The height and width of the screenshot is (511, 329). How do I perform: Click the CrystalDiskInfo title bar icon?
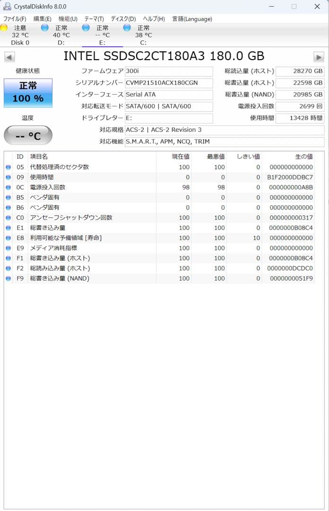[x=7, y=6]
